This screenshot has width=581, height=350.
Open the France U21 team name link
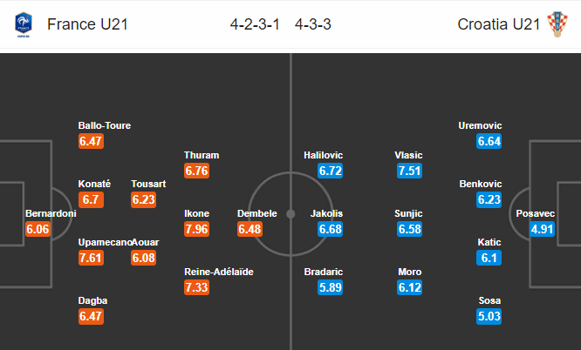coord(87,24)
